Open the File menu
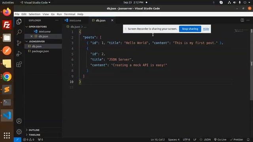Viewport: 253px width, 142px height. click(x=17, y=14)
